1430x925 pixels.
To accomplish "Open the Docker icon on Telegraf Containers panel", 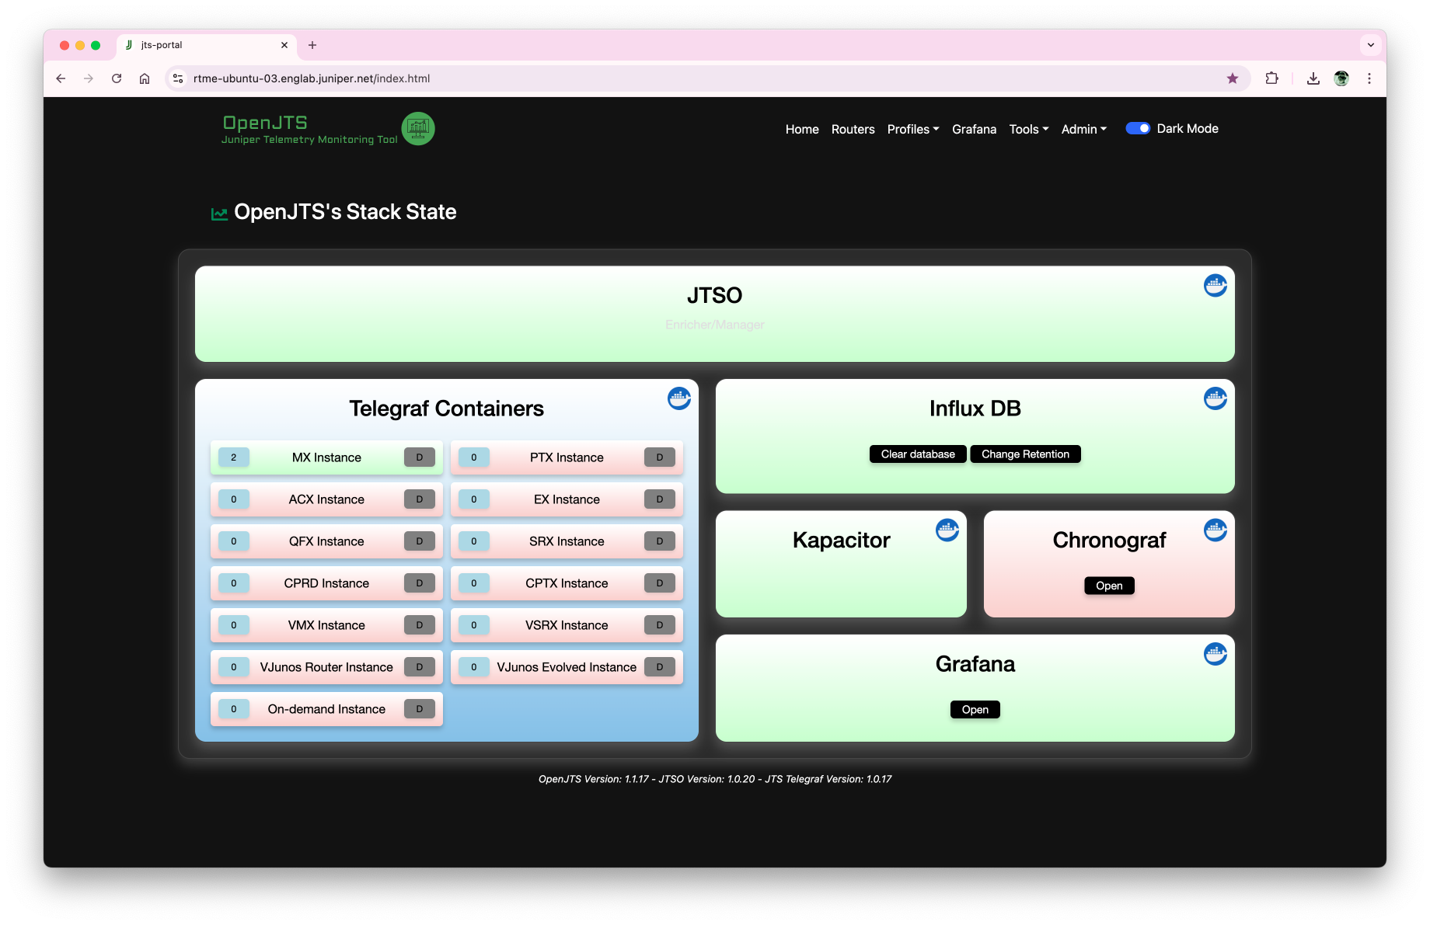I will click(x=678, y=398).
